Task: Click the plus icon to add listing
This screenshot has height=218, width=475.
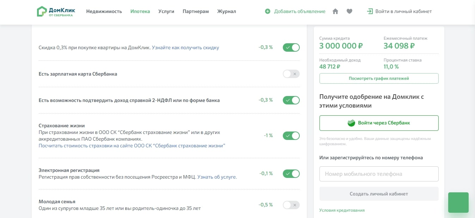Action: click(x=268, y=11)
